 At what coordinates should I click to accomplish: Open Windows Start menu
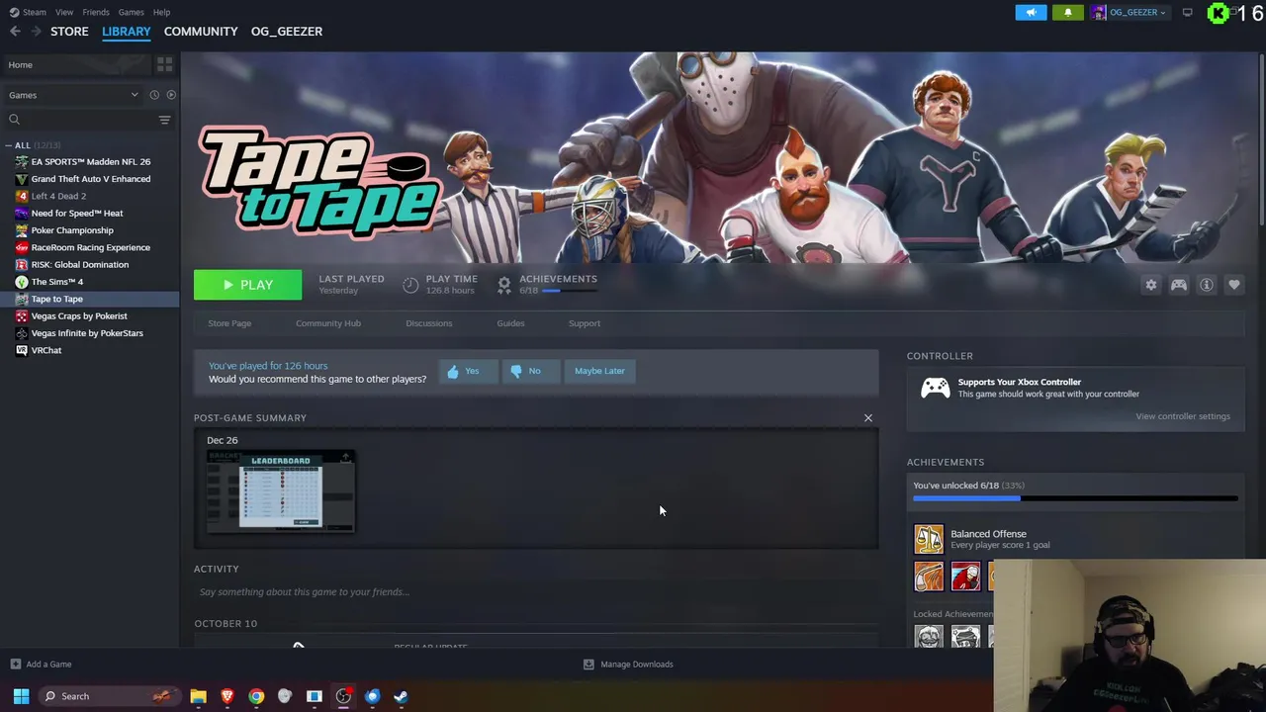coord(21,696)
